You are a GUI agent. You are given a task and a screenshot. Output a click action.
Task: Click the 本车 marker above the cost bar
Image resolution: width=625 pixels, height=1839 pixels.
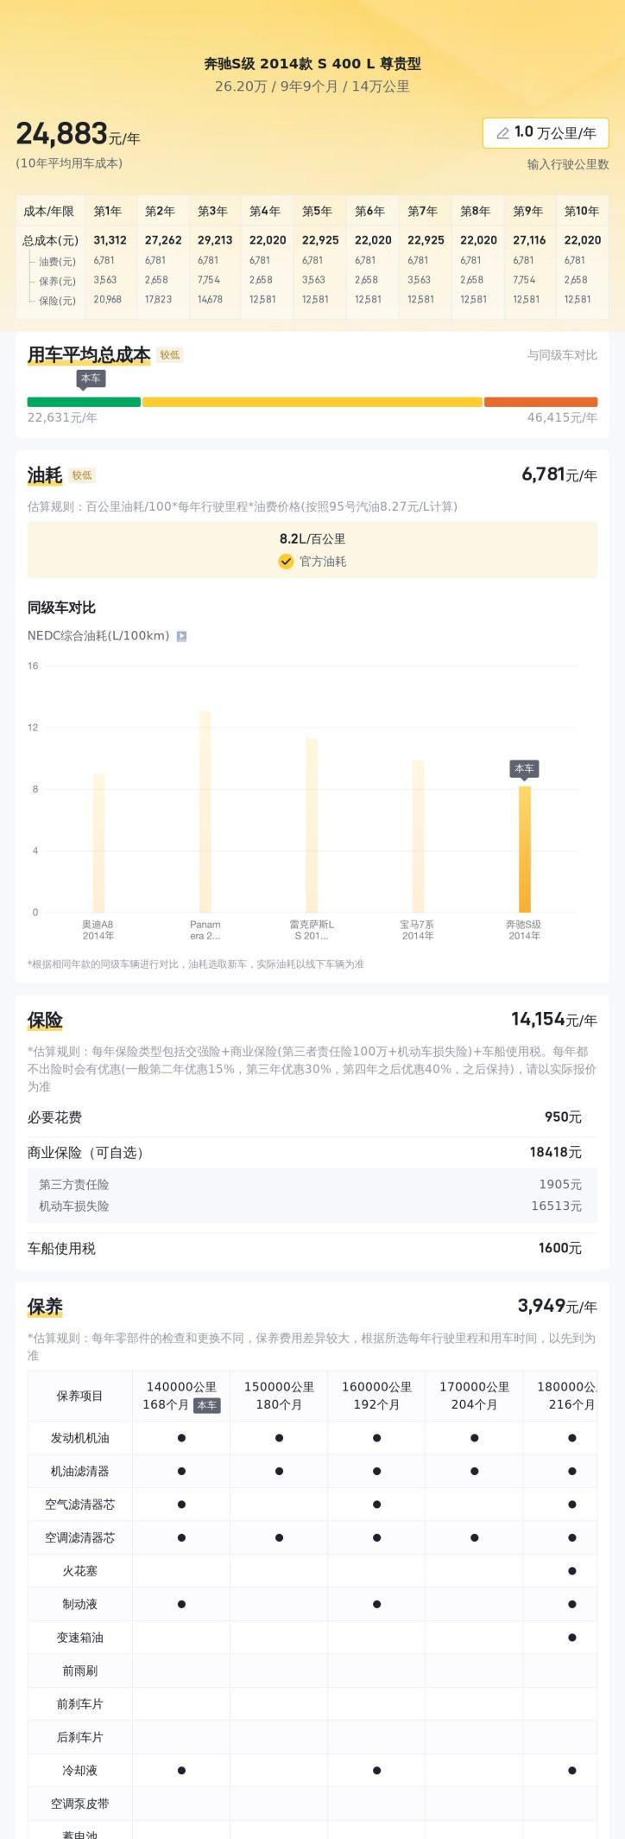click(91, 379)
